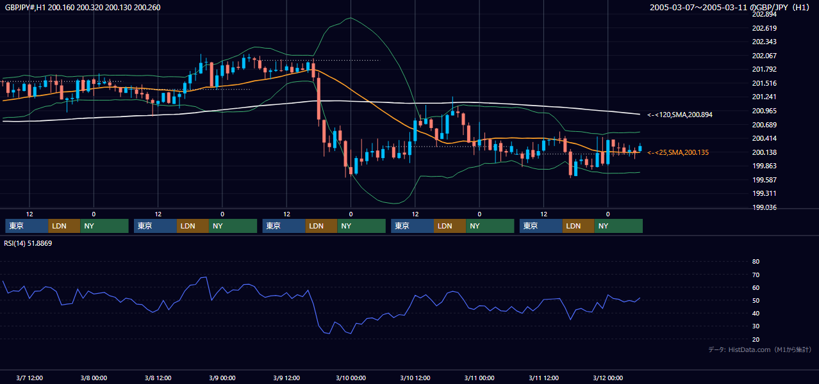Click price axis value 200.965
Viewport: 819px width, 384px height.
point(763,111)
